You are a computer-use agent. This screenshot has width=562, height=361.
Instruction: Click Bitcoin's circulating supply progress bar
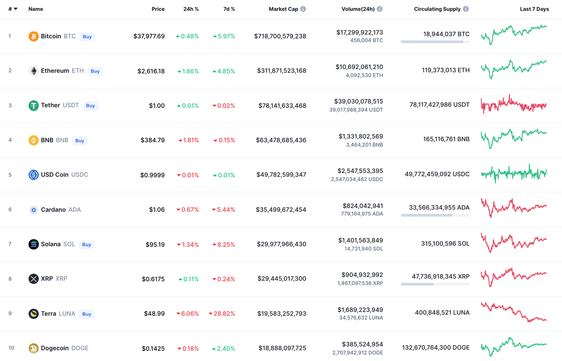435,42
